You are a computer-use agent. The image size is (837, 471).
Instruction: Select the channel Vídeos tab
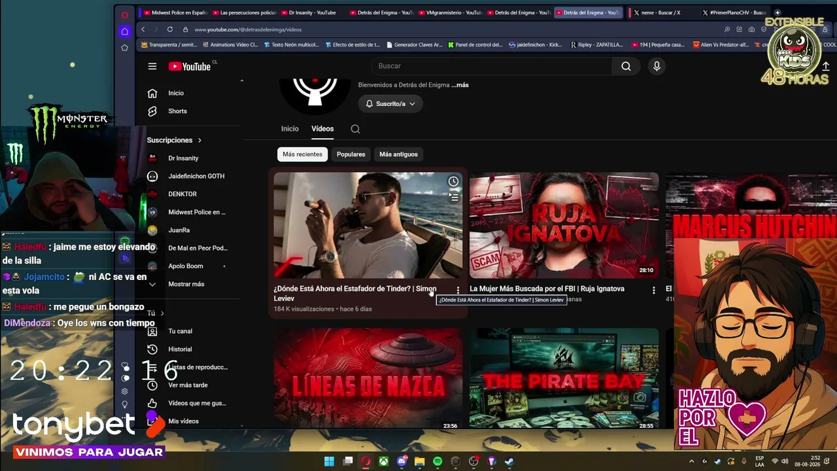tap(322, 129)
